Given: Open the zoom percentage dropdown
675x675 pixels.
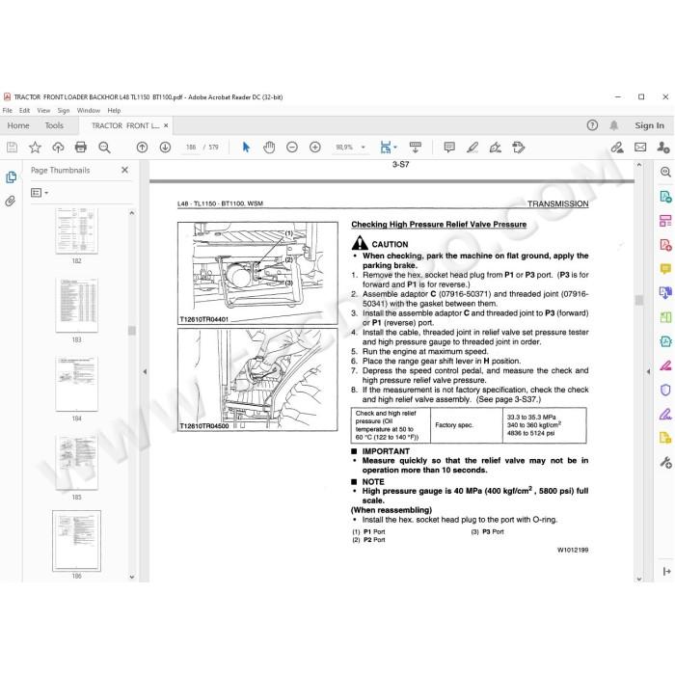Looking at the screenshot, I should click(x=363, y=148).
